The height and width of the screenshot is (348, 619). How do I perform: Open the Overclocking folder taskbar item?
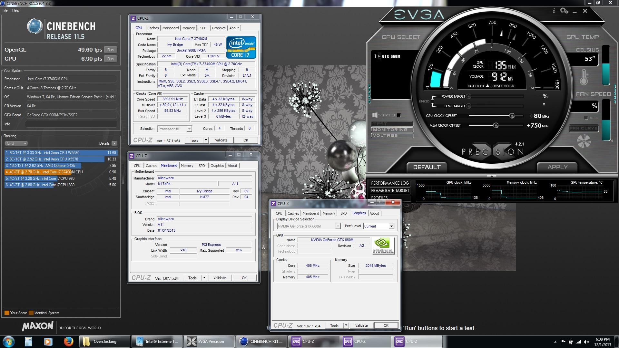105,342
